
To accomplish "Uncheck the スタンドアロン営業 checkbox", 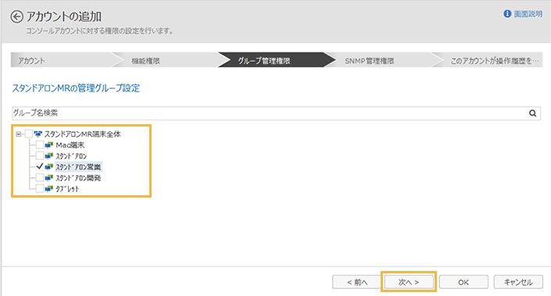I will 40,166.
